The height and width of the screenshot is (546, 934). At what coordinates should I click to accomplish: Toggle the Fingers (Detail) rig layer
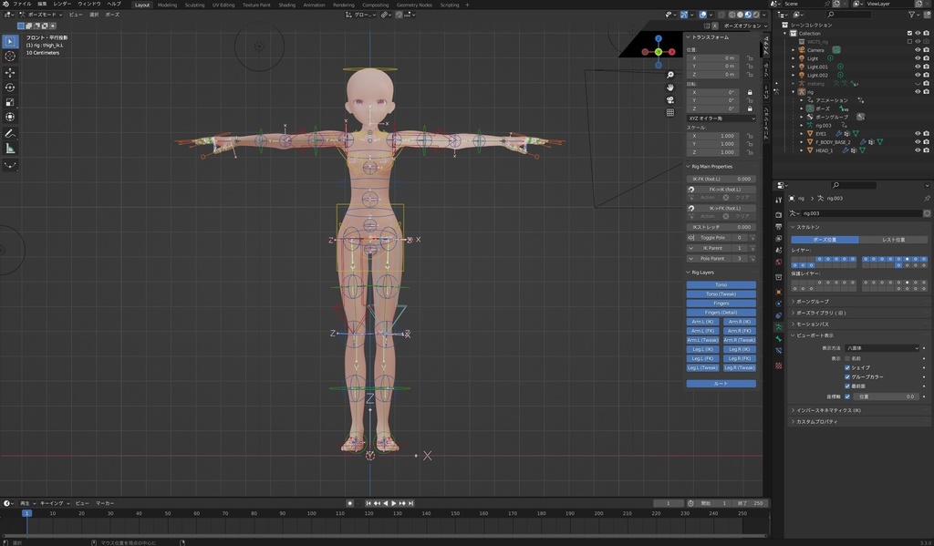(x=721, y=313)
